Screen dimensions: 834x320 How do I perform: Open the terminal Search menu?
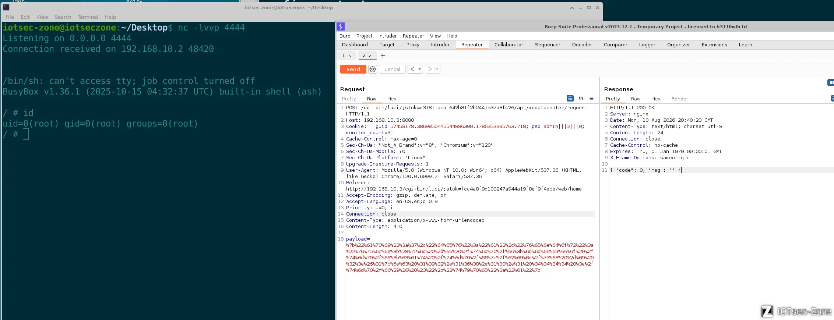(63, 17)
